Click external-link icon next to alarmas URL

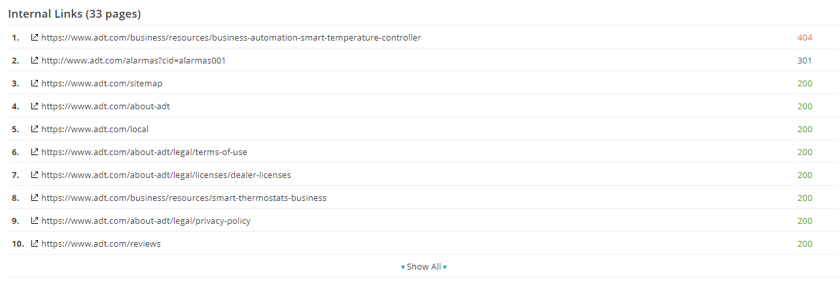(35, 61)
